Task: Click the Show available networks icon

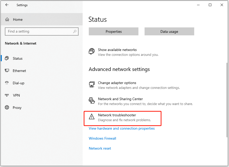Action: pos(92,51)
